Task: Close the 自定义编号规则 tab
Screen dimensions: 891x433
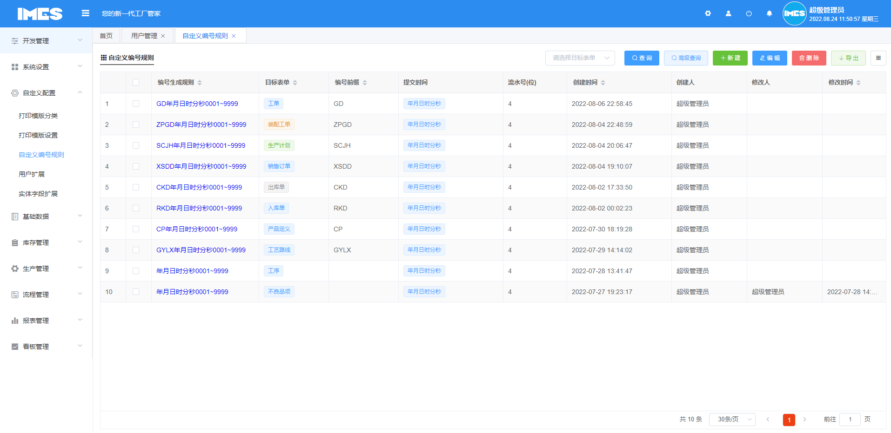Action: click(x=234, y=36)
